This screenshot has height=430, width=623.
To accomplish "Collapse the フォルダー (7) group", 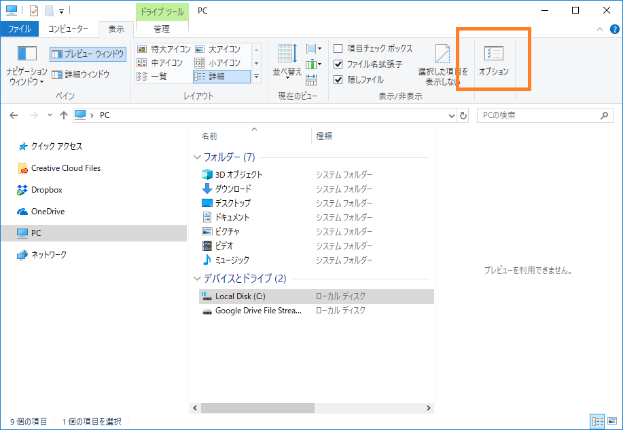I will (x=197, y=157).
